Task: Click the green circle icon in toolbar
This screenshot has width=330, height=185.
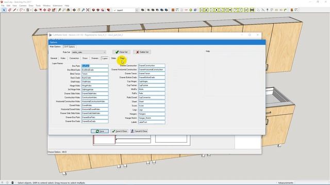Action: (x=191, y=10)
